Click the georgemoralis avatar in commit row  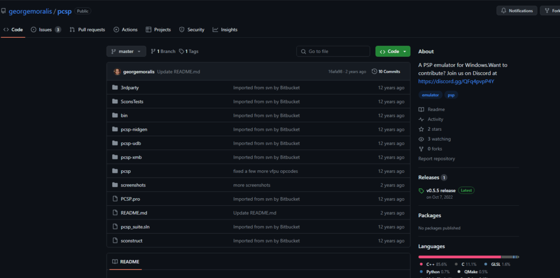pyautogui.click(x=117, y=72)
